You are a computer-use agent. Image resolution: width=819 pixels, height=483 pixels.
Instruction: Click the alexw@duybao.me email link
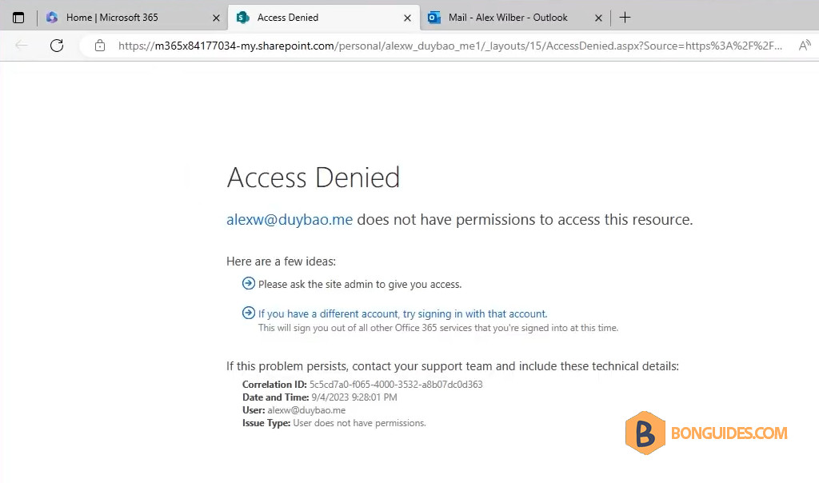(x=290, y=220)
